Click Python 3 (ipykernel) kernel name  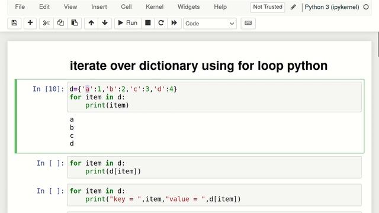tap(332, 7)
